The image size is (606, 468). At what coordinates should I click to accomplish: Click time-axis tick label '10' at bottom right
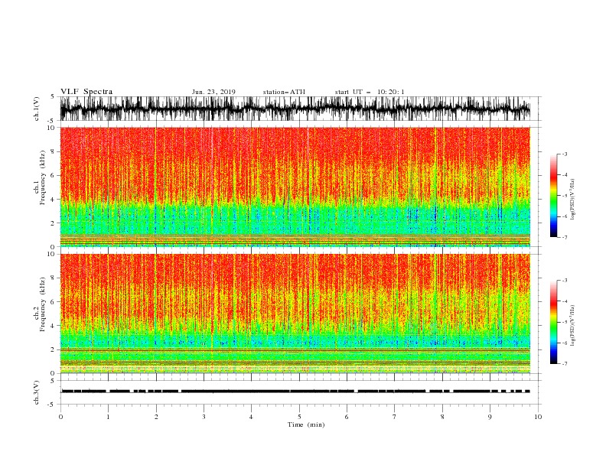538,417
